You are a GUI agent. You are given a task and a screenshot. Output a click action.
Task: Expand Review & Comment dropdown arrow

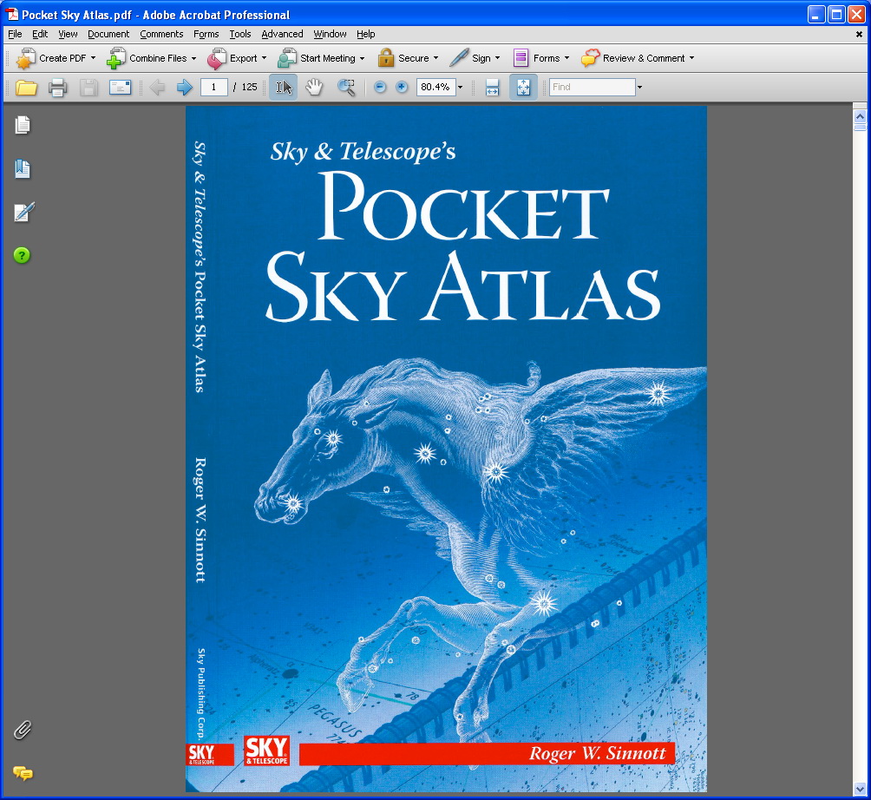pyautogui.click(x=692, y=58)
